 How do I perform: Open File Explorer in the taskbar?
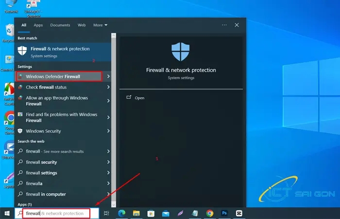[x=136, y=213]
